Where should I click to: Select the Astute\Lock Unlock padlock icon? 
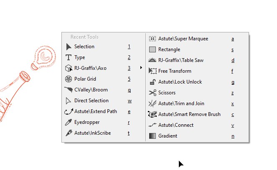(x=152, y=82)
